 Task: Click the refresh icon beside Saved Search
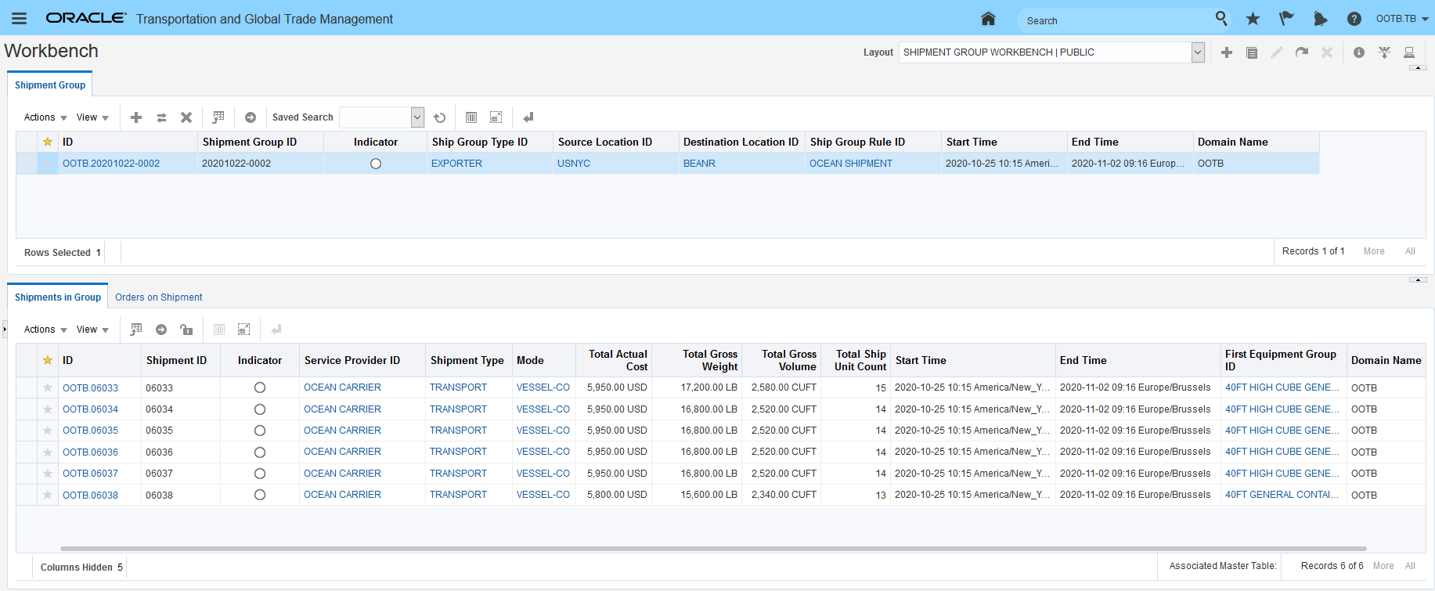click(440, 117)
